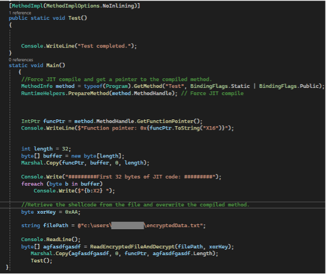Place cursor on "public static void Test()"
The image size is (326, 274).
[x=48, y=18]
